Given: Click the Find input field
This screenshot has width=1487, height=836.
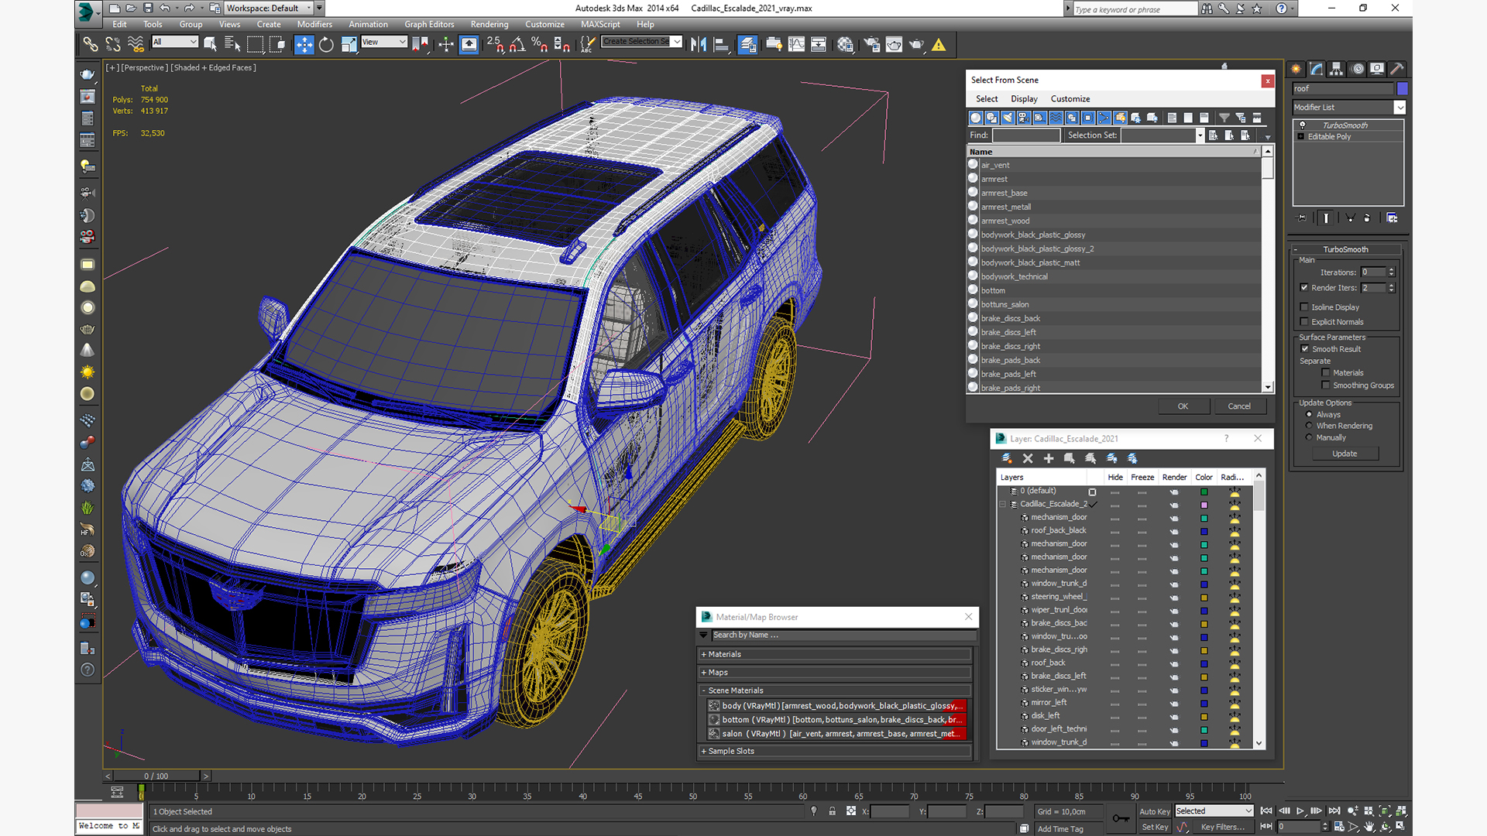Looking at the screenshot, I should 1026,135.
